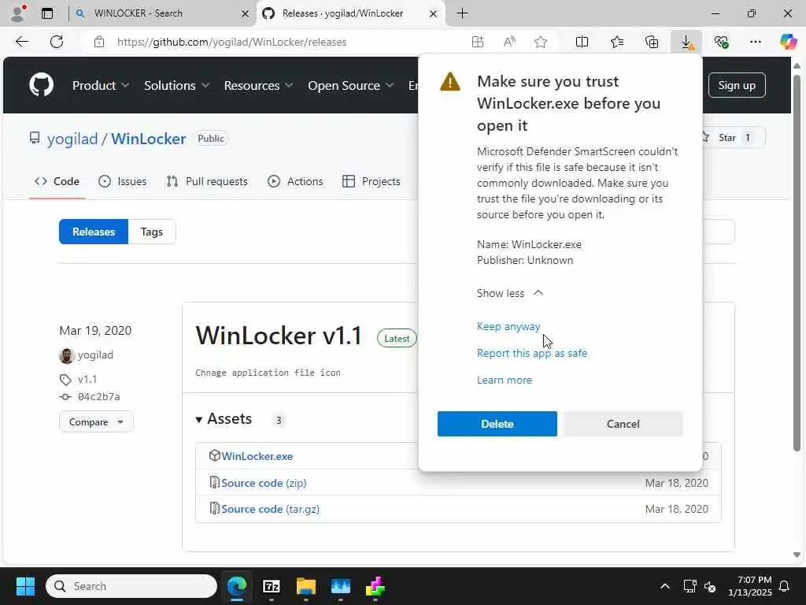Open the notifications bell
Screen dimensions: 806x605
click(785, 586)
